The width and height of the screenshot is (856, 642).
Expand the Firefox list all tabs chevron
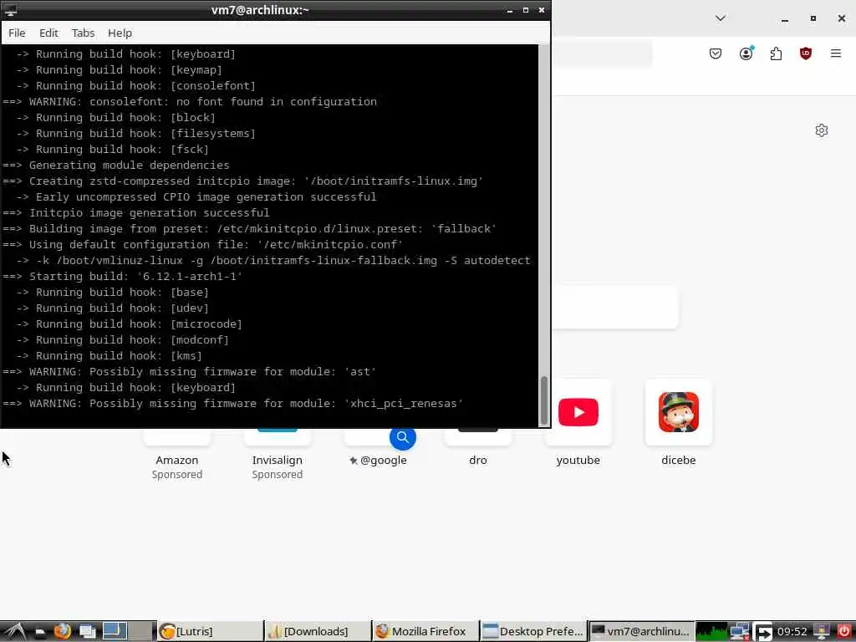720,18
